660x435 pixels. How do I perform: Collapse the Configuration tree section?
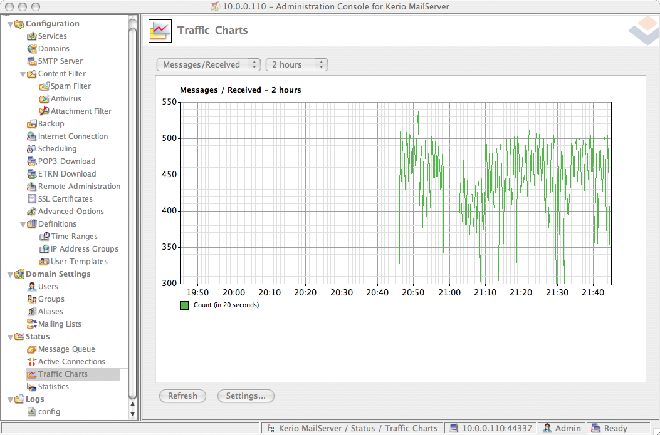tap(10, 24)
